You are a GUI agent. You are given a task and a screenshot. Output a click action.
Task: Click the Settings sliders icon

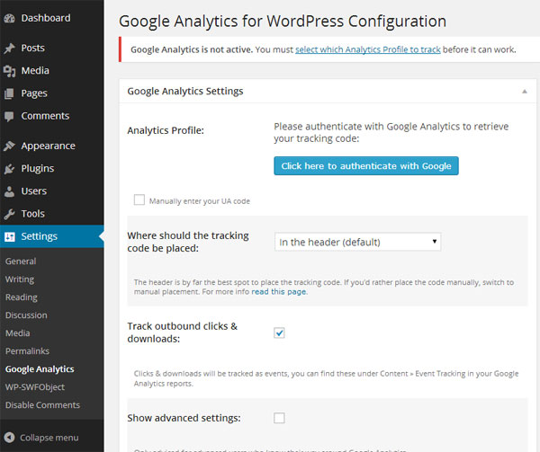[10, 236]
